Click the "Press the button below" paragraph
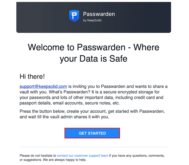Viewport: 189px width, 165px height. click(x=93, y=111)
